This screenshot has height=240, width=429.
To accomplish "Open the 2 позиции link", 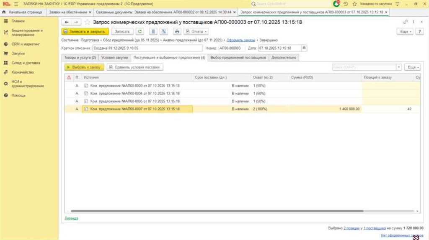I will point(351,228).
